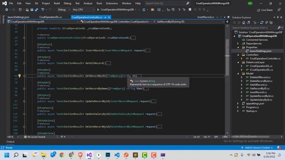The height and width of the screenshot is (160, 285).
Task: Expand the collapsed InsertRecord method
Action: (24, 50)
